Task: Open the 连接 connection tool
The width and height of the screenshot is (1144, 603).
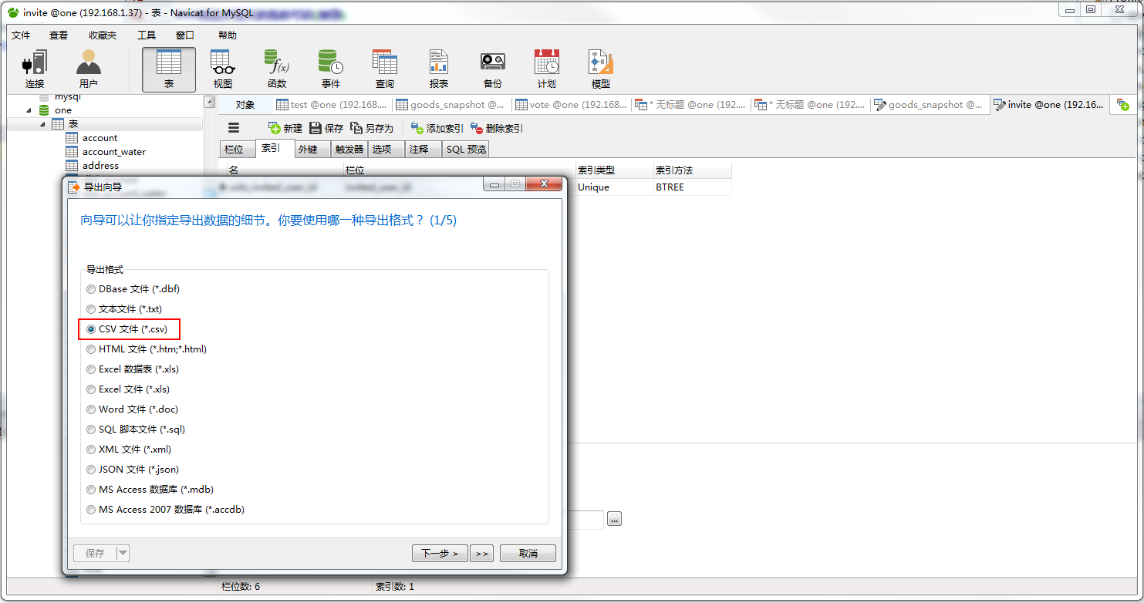Action: coord(35,69)
